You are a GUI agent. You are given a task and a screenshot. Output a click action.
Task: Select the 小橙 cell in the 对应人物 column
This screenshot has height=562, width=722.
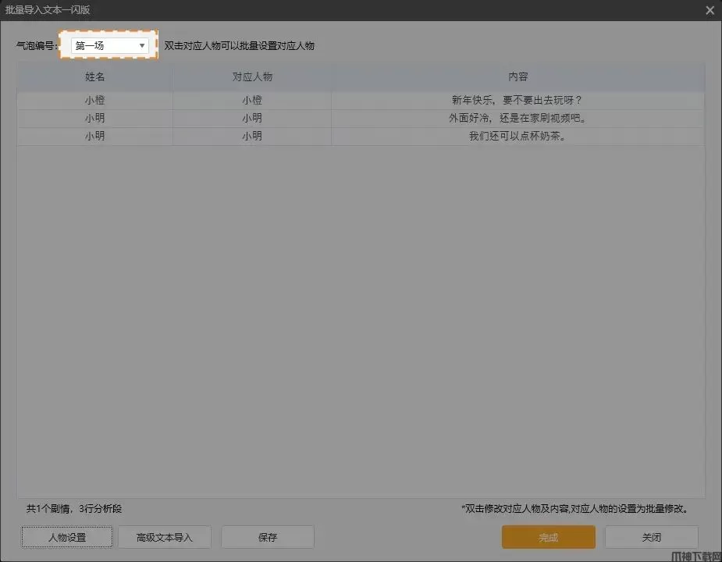coord(251,101)
